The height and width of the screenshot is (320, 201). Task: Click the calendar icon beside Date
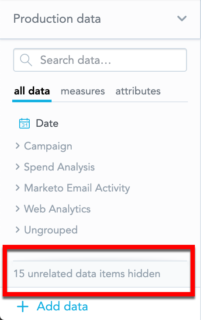24,123
